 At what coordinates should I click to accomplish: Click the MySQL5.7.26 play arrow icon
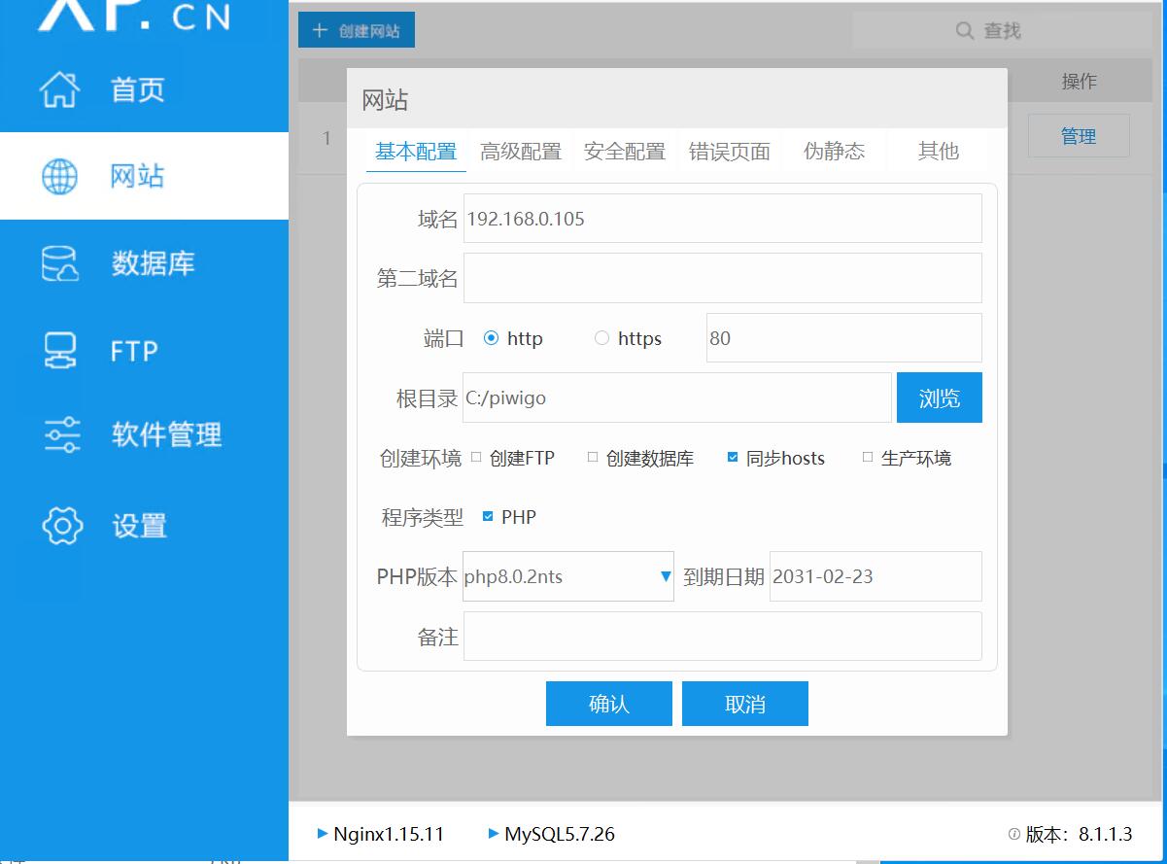coord(494,834)
